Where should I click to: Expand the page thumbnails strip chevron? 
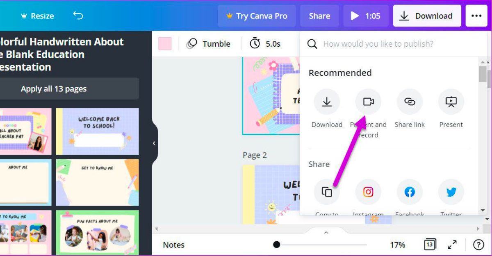tap(326, 232)
